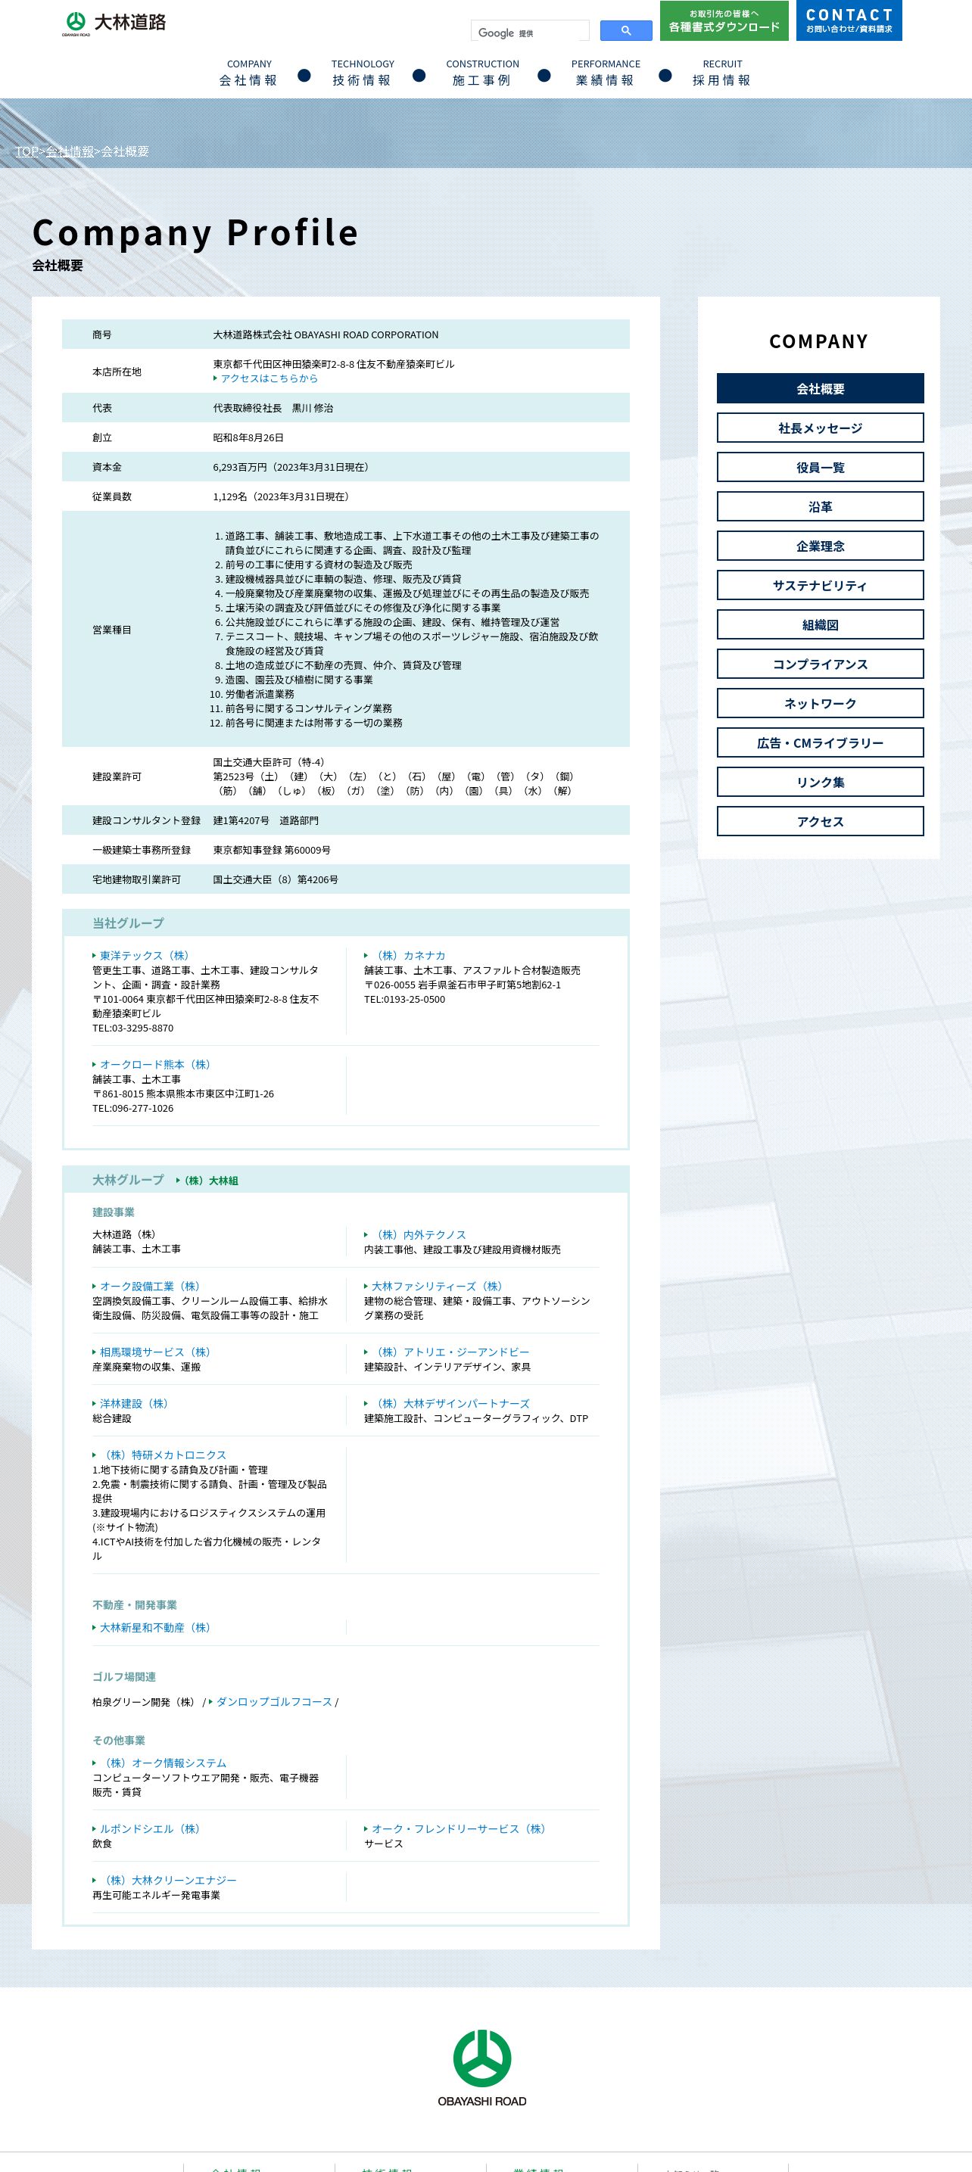Click 当社グループ section heading
Image resolution: width=972 pixels, height=2172 pixels.
coord(128,923)
